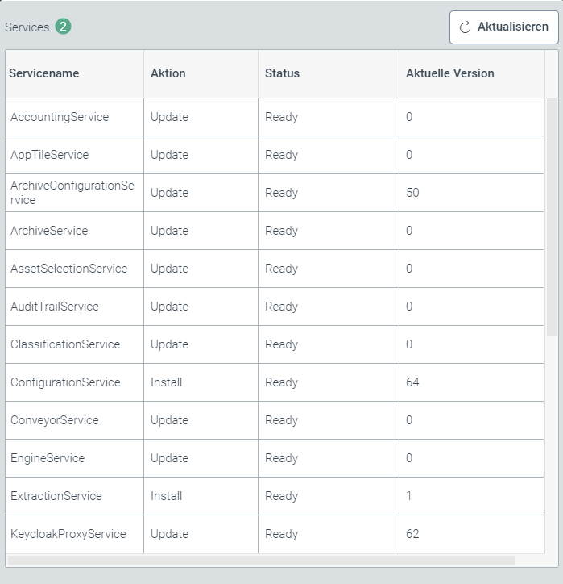Screen dimensions: 563x584
Task: Click Update action for EngineService
Action: pyautogui.click(x=169, y=458)
